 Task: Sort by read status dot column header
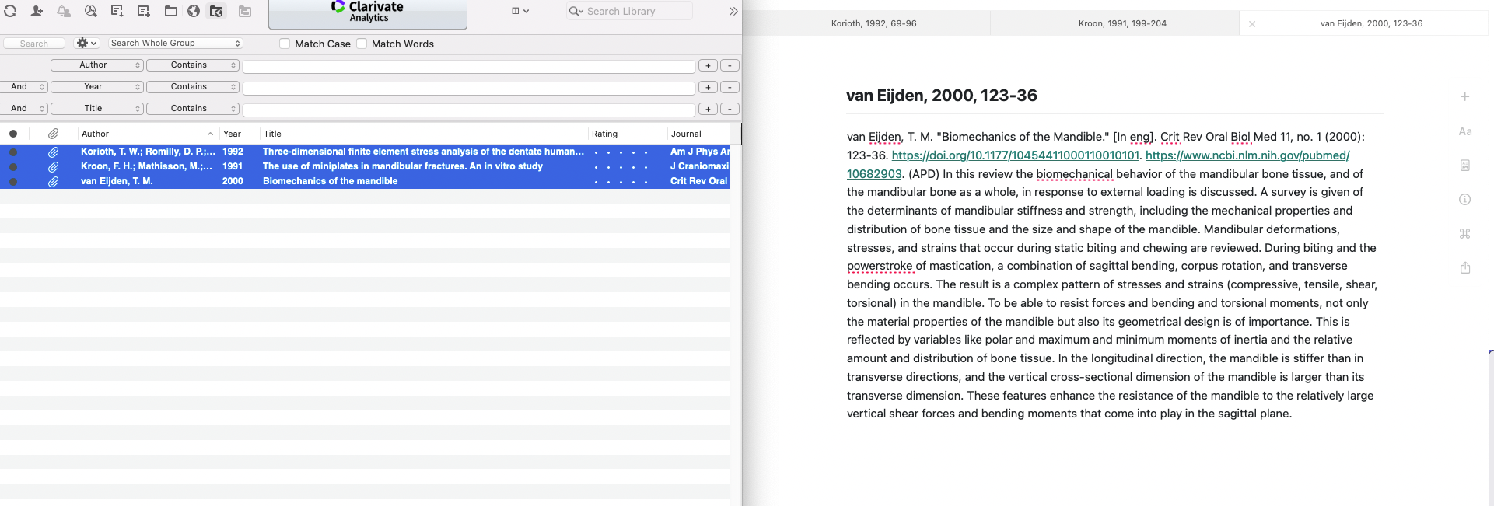click(x=13, y=134)
